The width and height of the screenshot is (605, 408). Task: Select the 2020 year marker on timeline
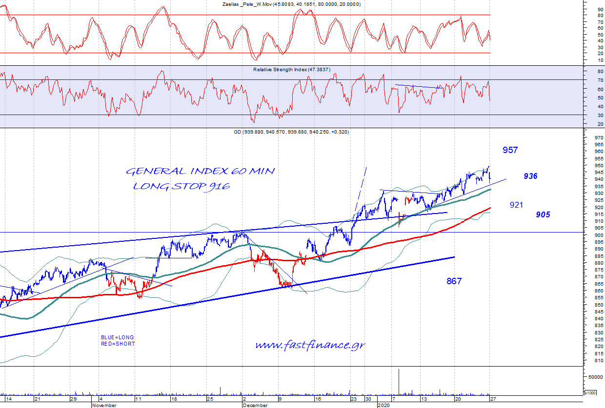[384, 405]
